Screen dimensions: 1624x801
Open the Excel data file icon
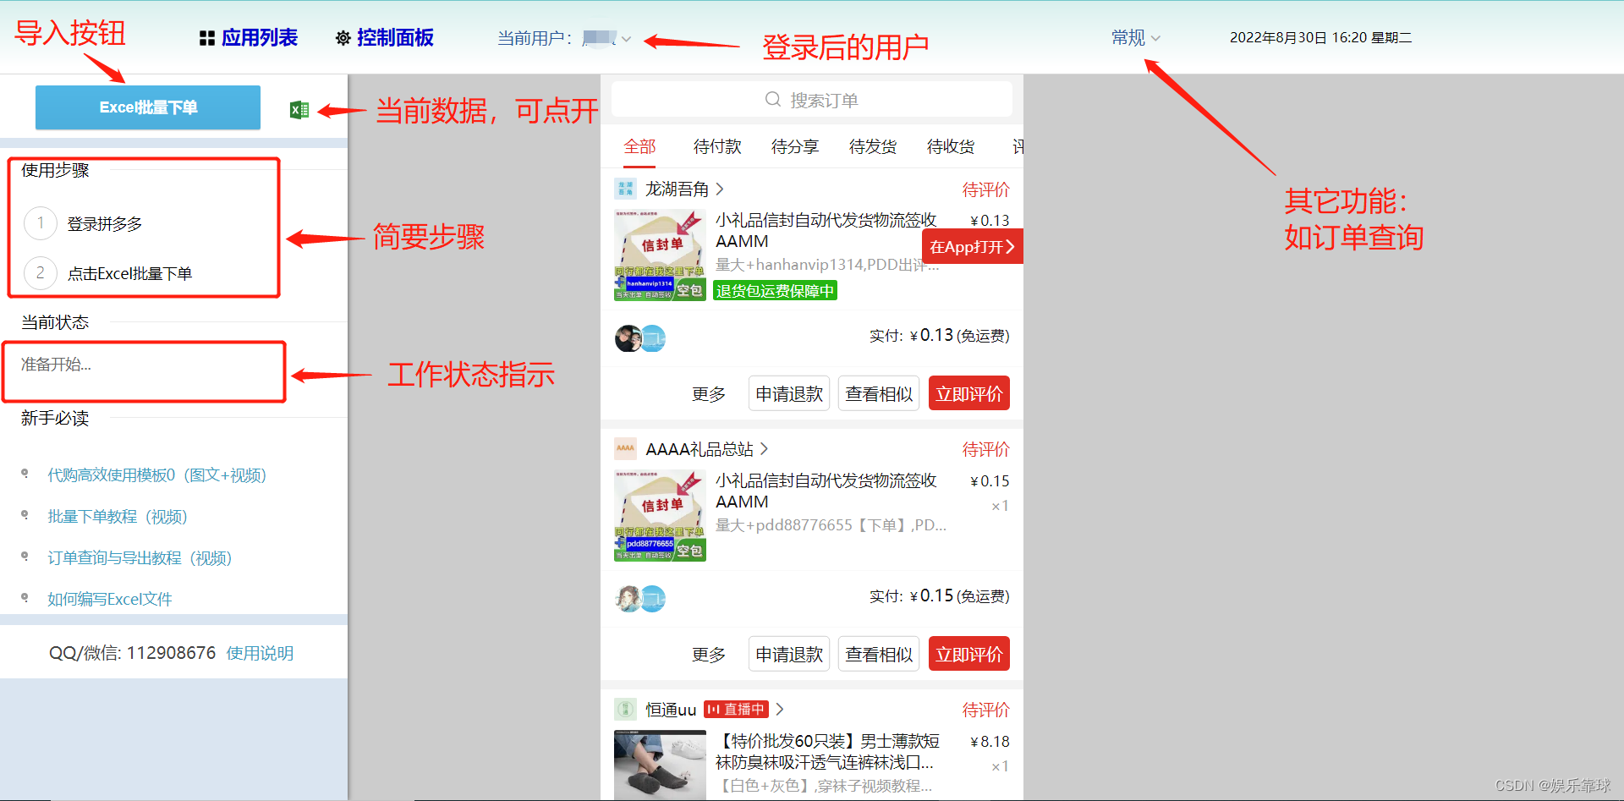click(299, 110)
